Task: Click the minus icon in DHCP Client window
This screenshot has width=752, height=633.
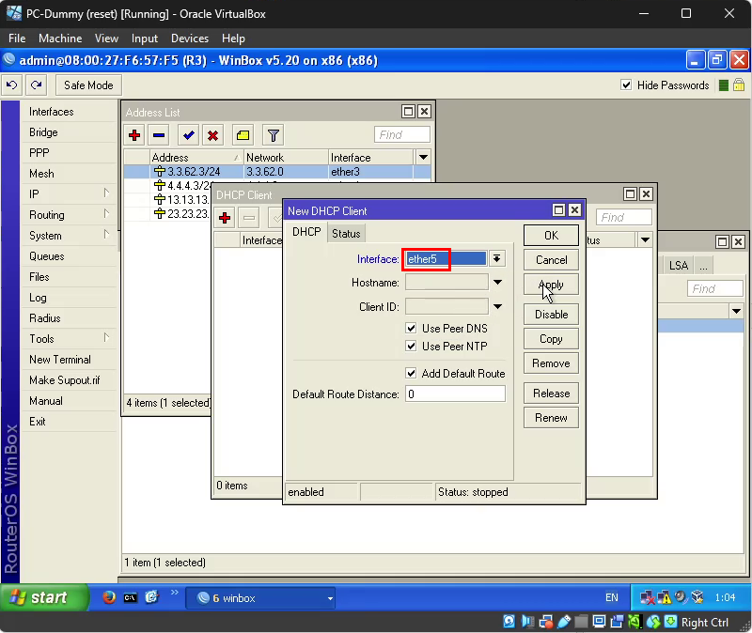Action: (x=249, y=218)
